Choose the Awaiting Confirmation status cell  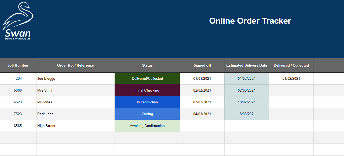(x=147, y=126)
